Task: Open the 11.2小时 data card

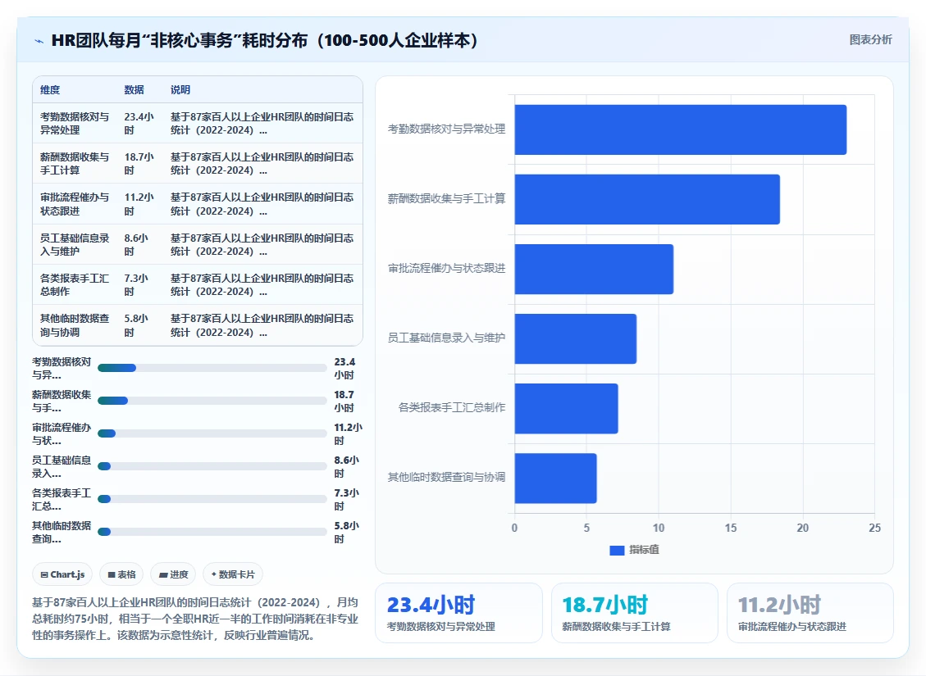Action: click(x=810, y=613)
